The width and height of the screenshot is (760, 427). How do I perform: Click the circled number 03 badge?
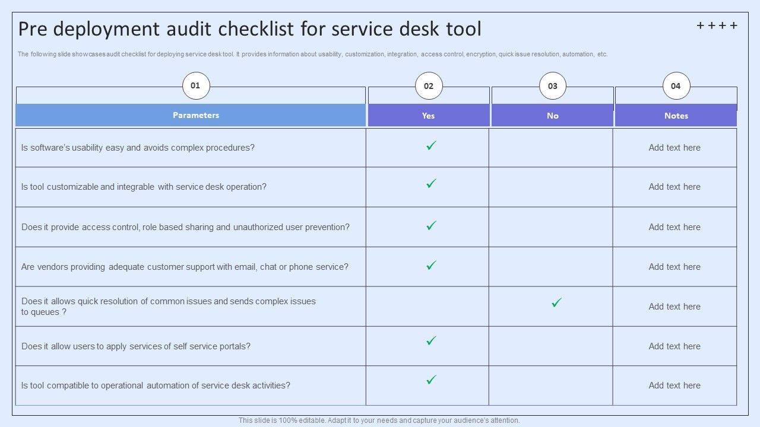tap(553, 86)
